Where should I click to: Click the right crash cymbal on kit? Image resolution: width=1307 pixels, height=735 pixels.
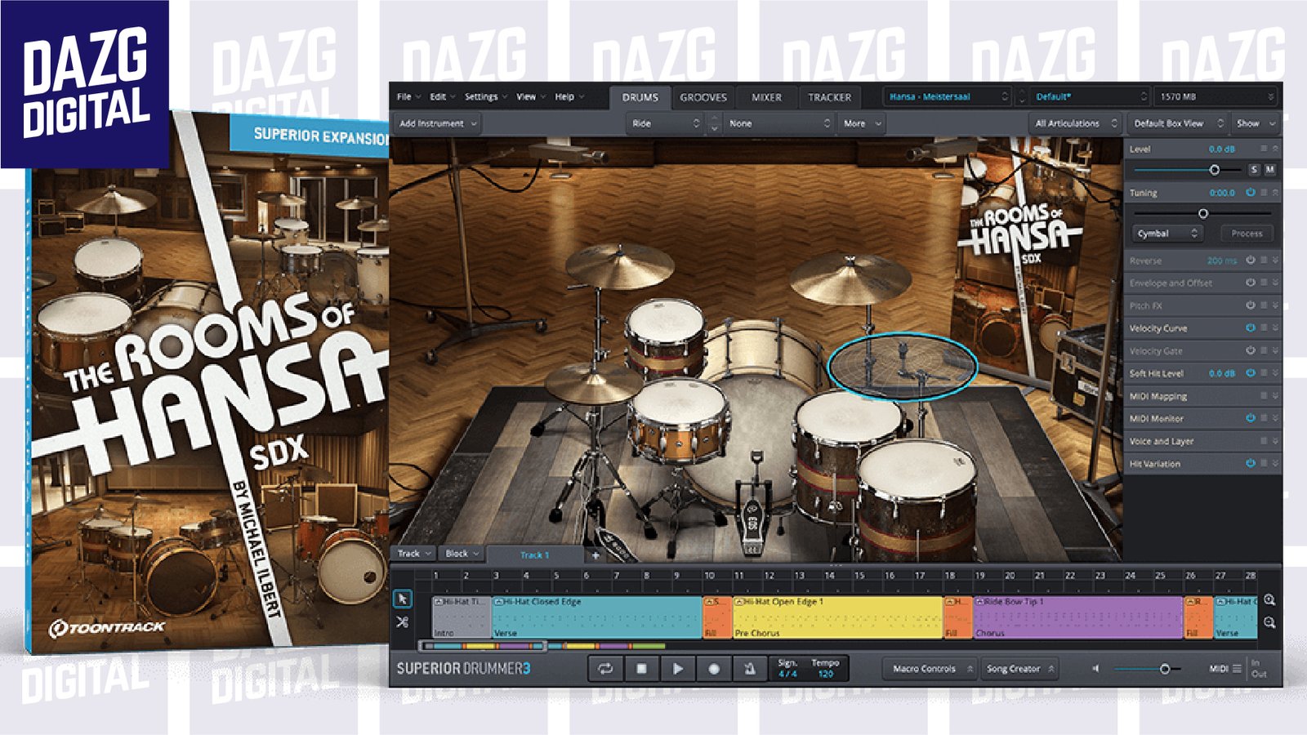(x=850, y=278)
